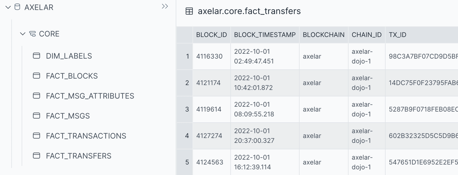The width and height of the screenshot is (458, 175).
Task: Click the FACT_MSG_ATTRIBUTES table icon
Action: pyautogui.click(x=37, y=96)
